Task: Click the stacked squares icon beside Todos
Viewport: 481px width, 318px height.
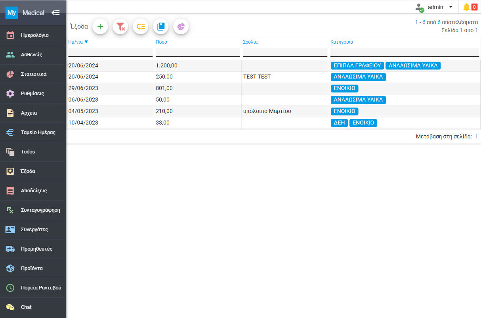Action: [10, 152]
